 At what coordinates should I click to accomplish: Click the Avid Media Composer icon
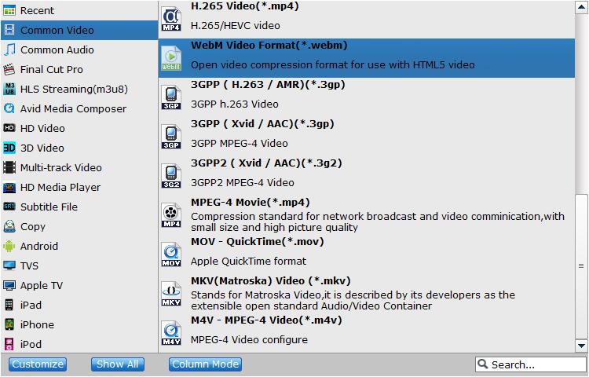(9, 108)
